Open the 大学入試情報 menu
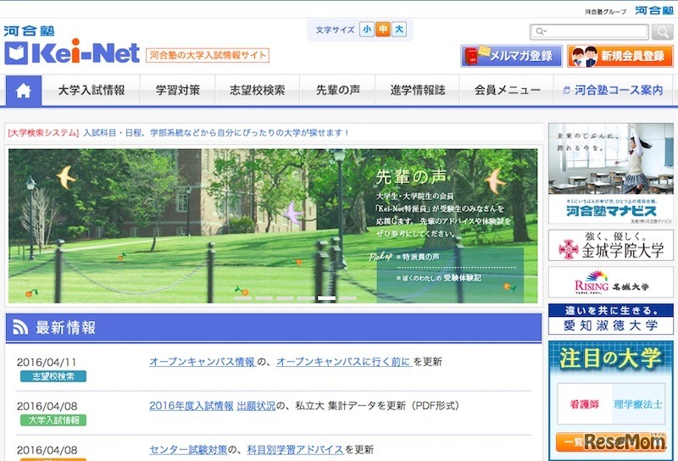The height and width of the screenshot is (461, 678). pos(92,91)
